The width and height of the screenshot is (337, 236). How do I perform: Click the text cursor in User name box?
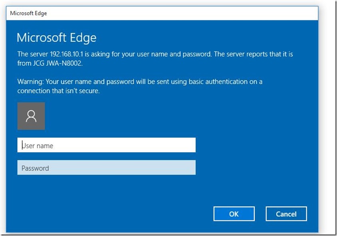coord(22,145)
